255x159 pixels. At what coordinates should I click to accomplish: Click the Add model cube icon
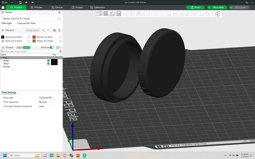[99, 14]
